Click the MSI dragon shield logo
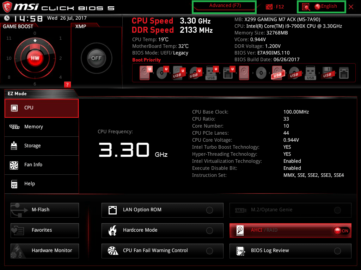 pos(7,7)
